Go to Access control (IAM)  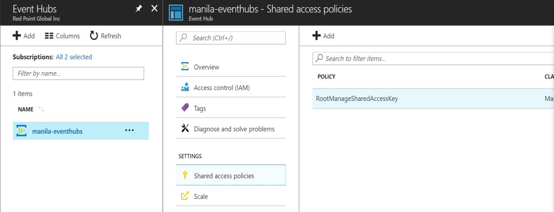221,87
